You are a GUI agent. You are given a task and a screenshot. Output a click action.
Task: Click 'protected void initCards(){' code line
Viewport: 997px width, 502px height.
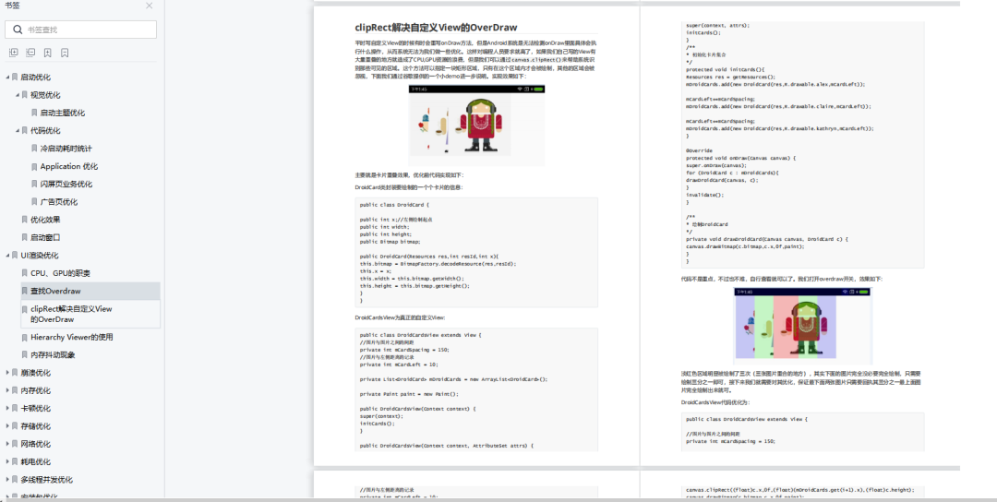click(726, 70)
